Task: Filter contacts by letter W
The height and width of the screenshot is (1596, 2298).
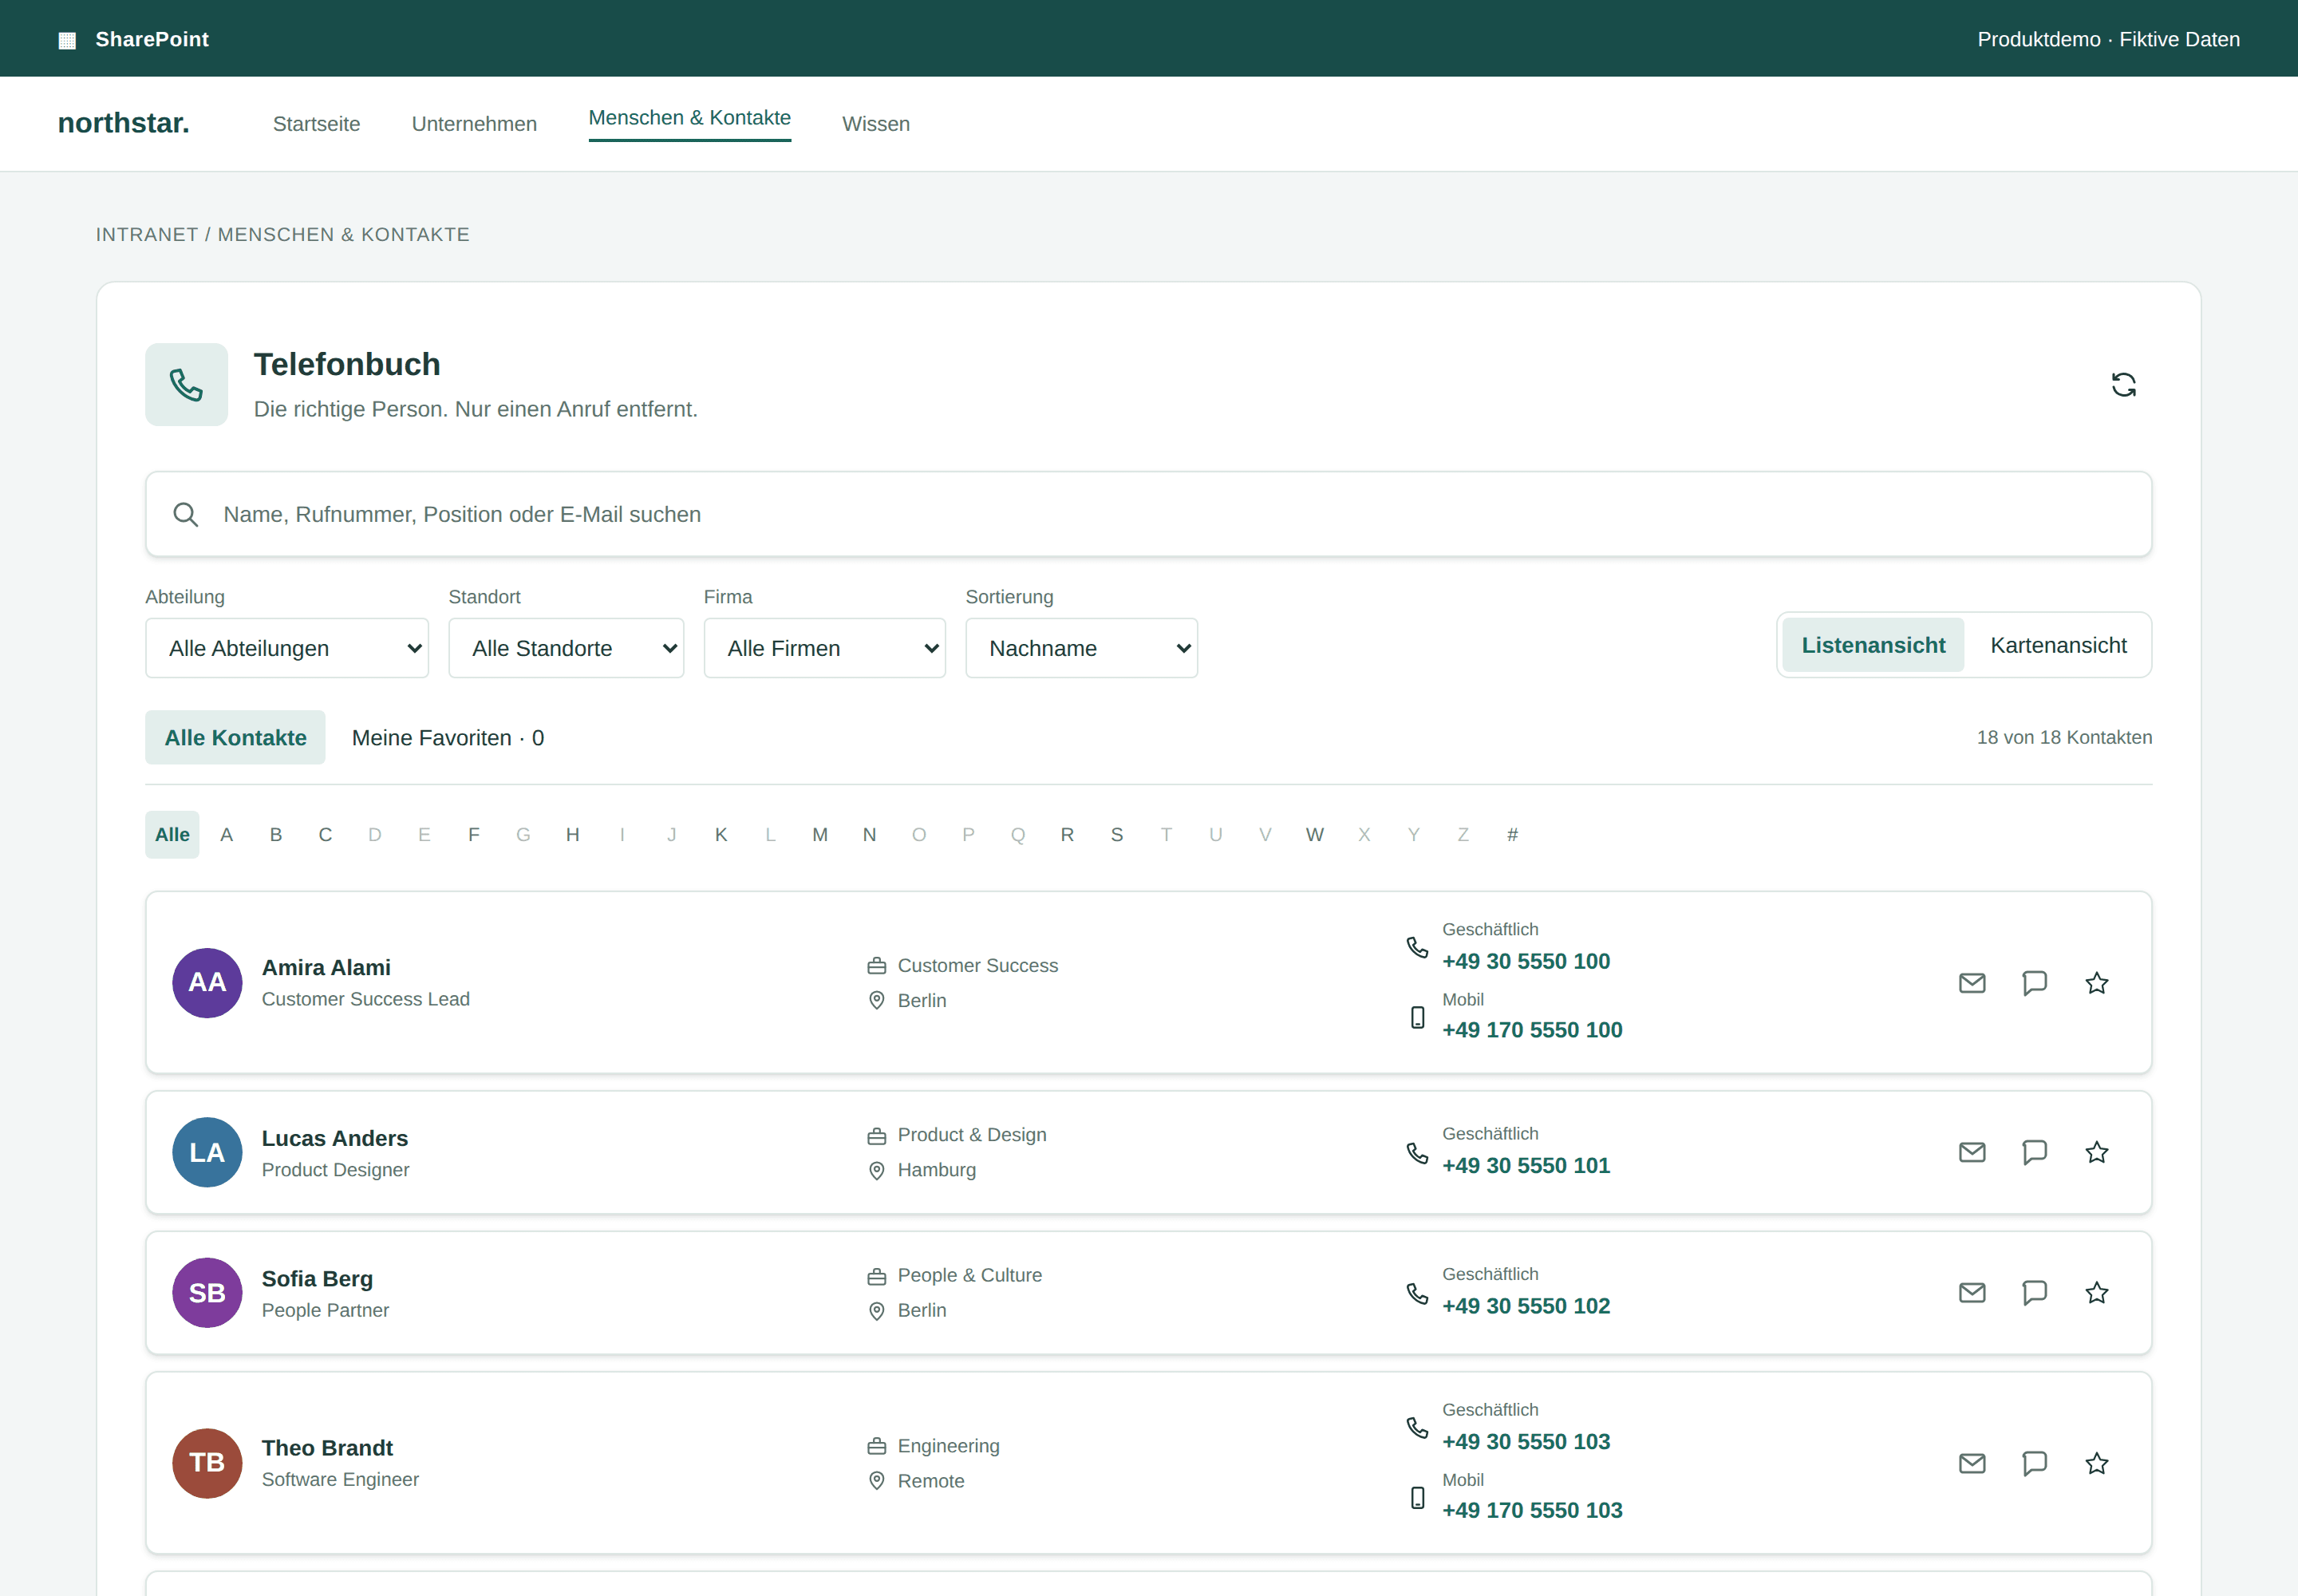Action: [1315, 834]
